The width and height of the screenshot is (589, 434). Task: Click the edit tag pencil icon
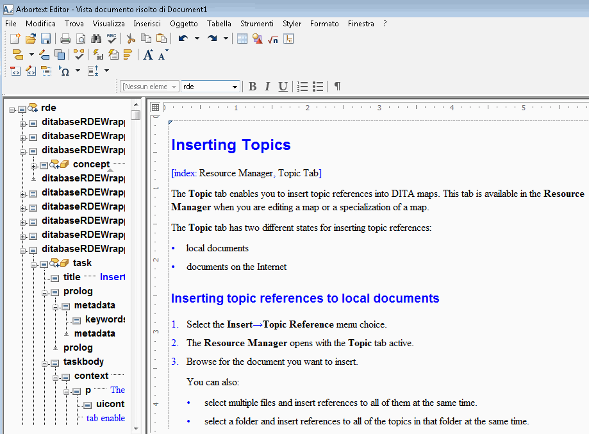point(44,55)
